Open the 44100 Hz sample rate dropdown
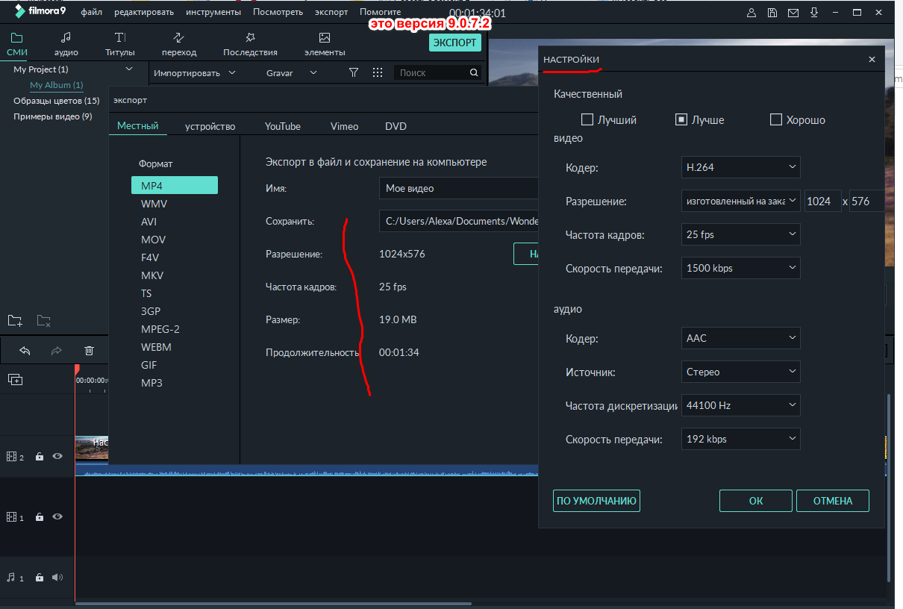 point(740,405)
